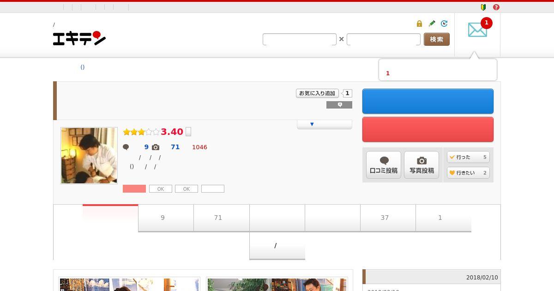Click the small box after 3.40

188,132
